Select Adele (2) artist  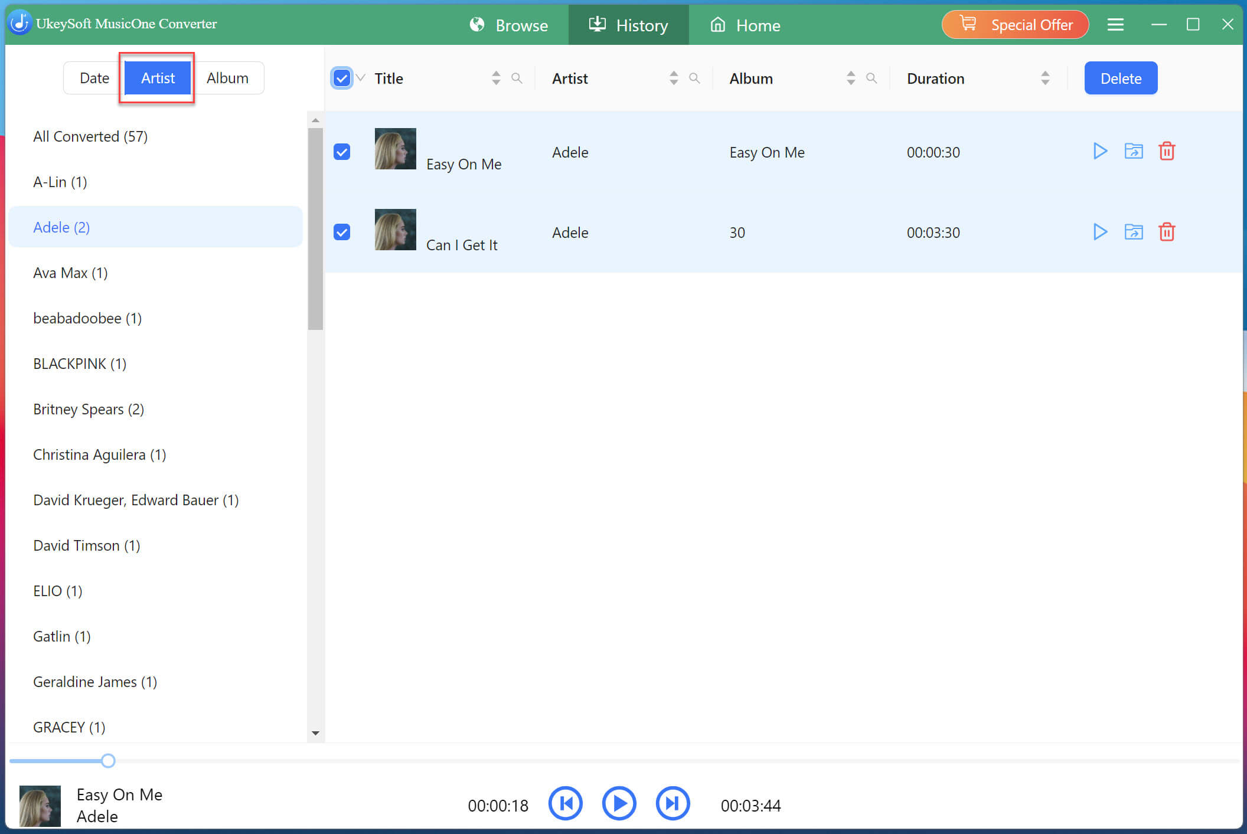tap(155, 227)
